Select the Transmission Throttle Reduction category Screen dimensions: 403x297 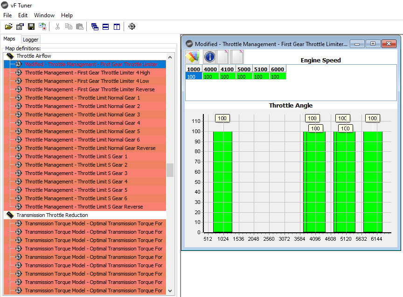click(52, 215)
